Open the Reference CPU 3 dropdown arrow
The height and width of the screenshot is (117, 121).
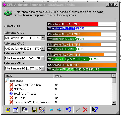coord(43,58)
